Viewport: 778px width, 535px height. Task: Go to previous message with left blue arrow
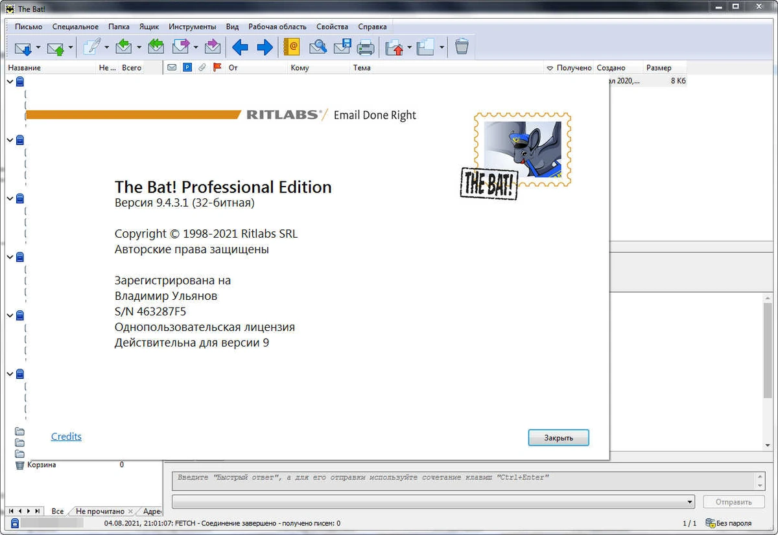coord(240,47)
